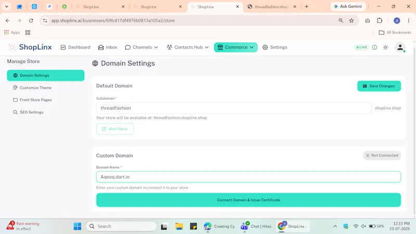Open the Teams 'Chat | Hites' taskbar window
This screenshot has height=234, width=416.
point(256,226)
